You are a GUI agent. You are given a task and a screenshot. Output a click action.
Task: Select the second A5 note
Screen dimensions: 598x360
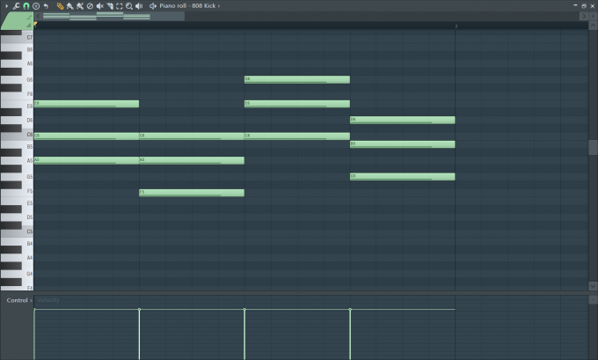pos(192,160)
